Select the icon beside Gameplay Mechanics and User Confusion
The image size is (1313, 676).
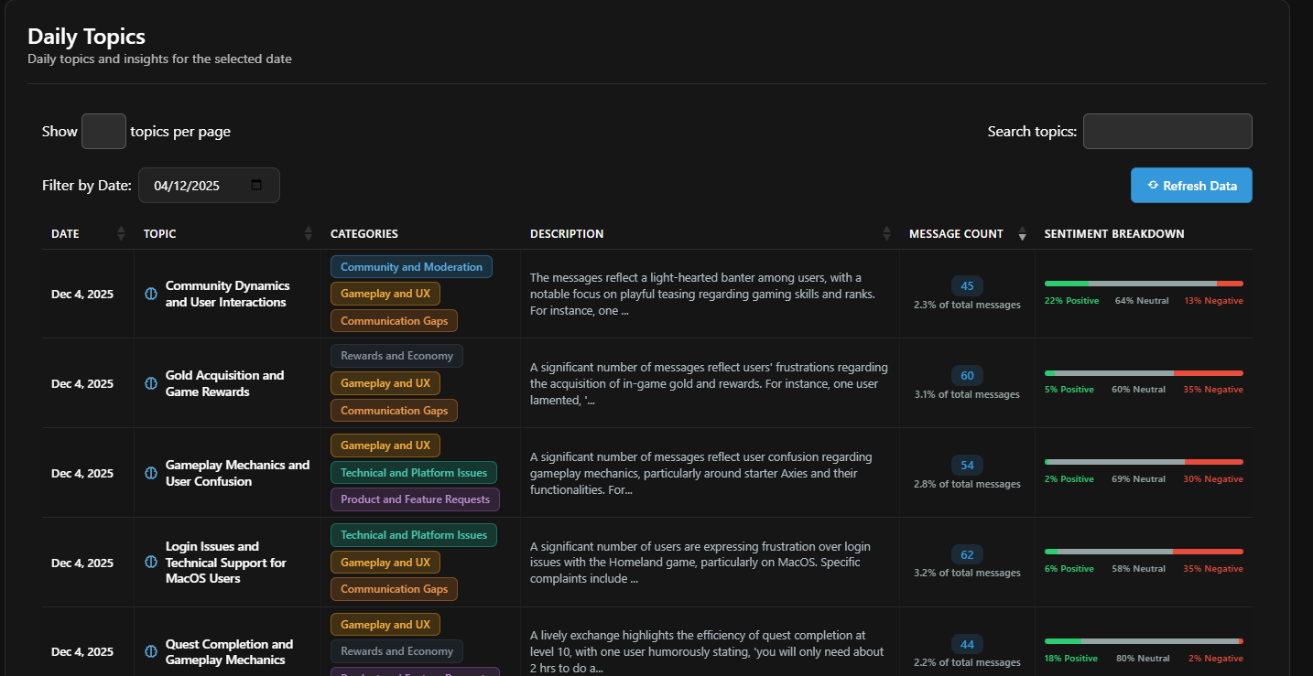coord(150,473)
